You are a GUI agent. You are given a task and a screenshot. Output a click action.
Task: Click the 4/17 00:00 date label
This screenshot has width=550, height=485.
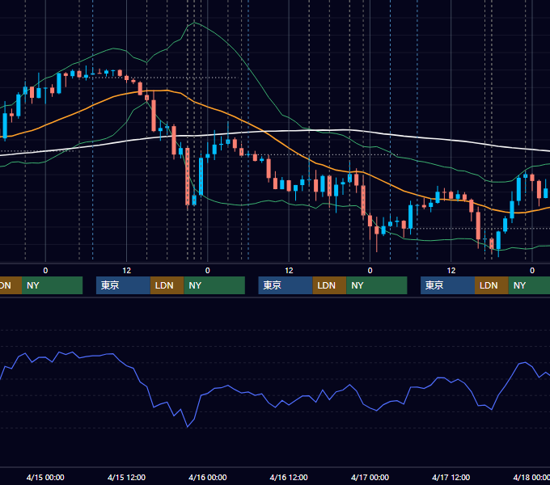click(370, 477)
